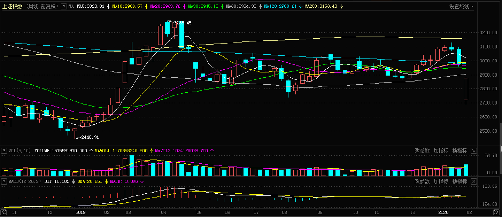Click 加指标 in the VOL panel
502x217 pixels.
pyautogui.click(x=441, y=151)
